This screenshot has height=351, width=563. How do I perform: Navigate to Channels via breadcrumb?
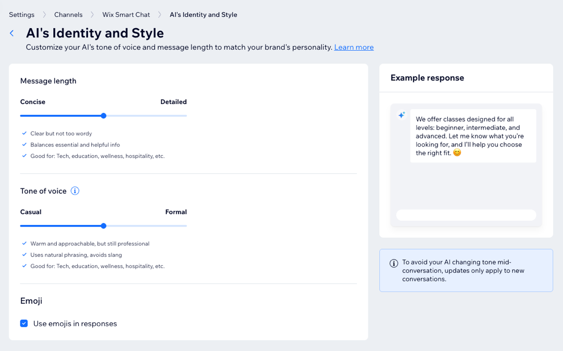pos(69,14)
